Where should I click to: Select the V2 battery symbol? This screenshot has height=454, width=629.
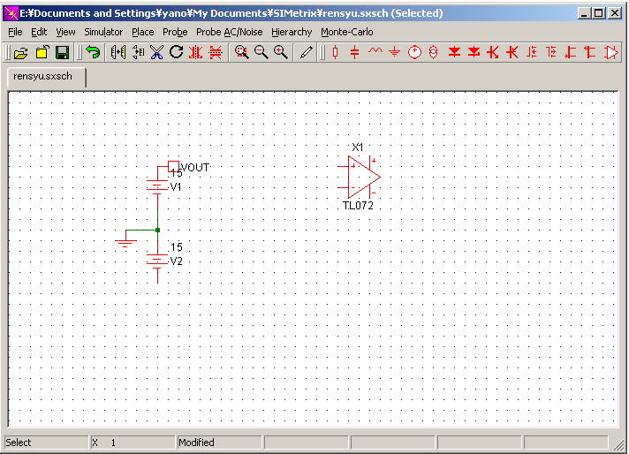(157, 261)
